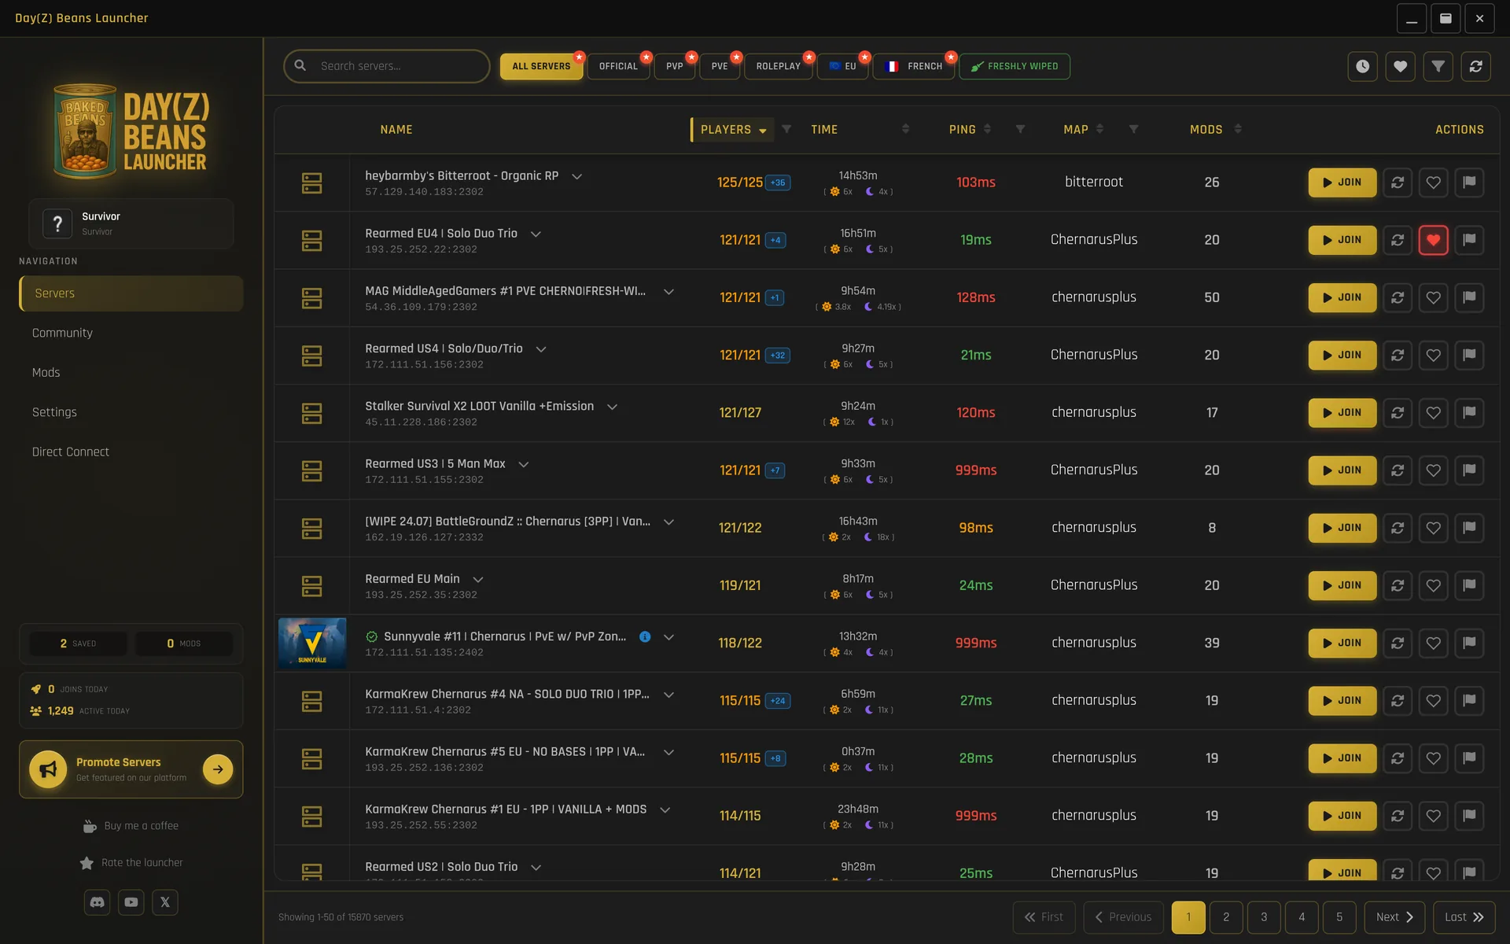
Task: Favorite KarmaKrew Chernarus #4 NA server
Action: pos(1434,700)
